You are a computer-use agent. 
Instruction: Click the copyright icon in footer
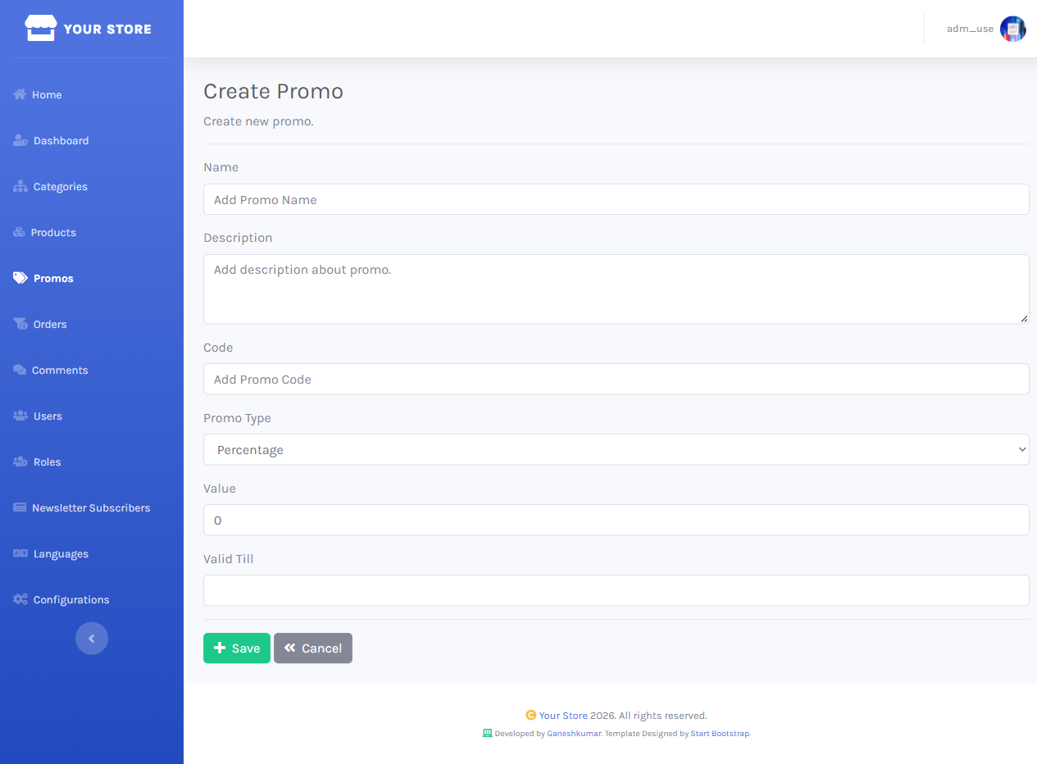tap(531, 715)
